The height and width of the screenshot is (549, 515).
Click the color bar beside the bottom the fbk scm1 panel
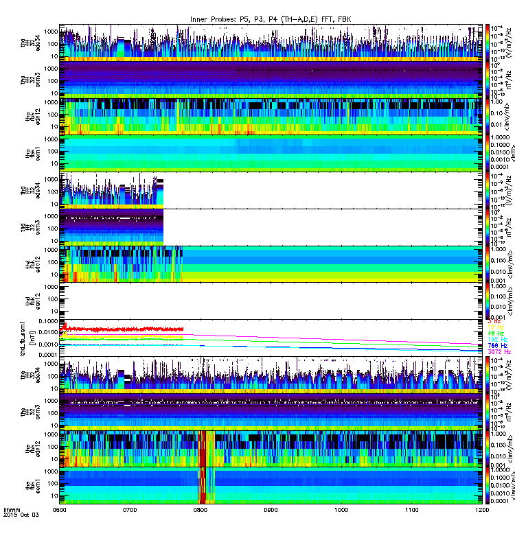point(487,486)
